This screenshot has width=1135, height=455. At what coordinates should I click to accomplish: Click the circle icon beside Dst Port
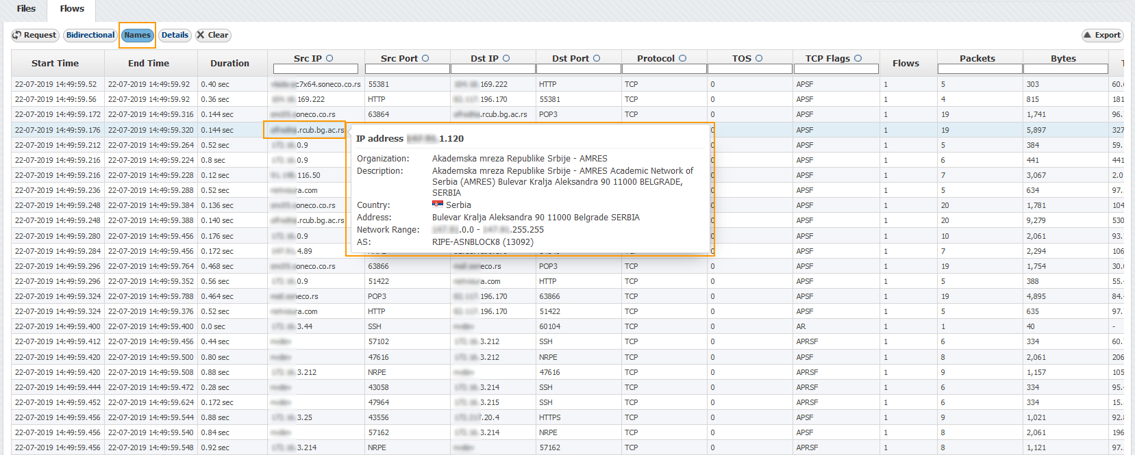[597, 58]
